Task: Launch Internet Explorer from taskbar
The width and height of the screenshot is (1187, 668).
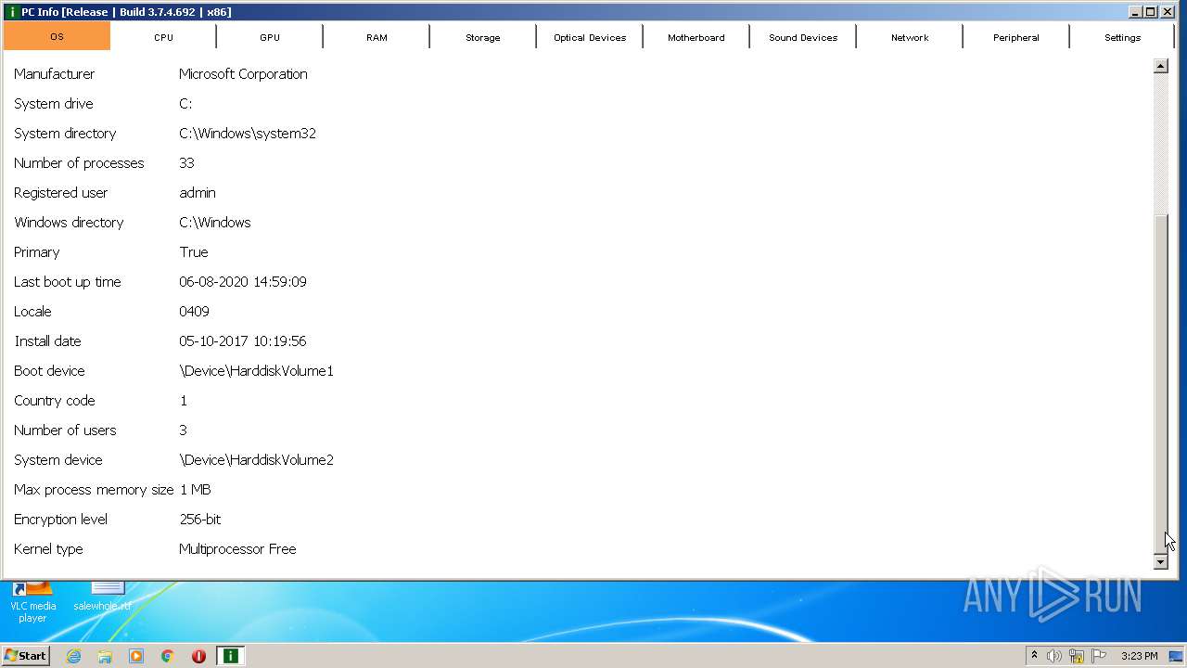Action: click(73, 656)
